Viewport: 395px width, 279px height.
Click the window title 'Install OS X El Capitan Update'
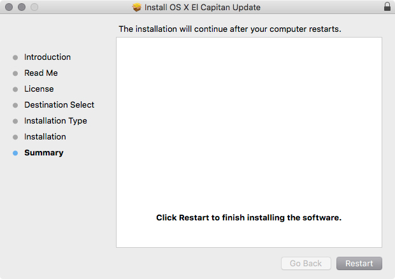pyautogui.click(x=203, y=7)
